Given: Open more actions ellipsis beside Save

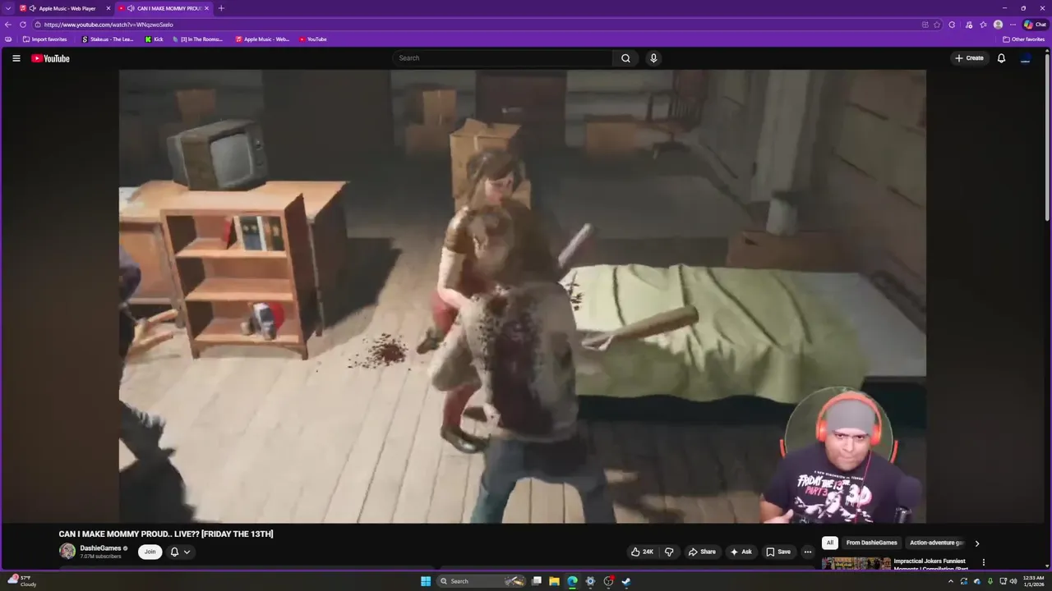Looking at the screenshot, I should [807, 552].
